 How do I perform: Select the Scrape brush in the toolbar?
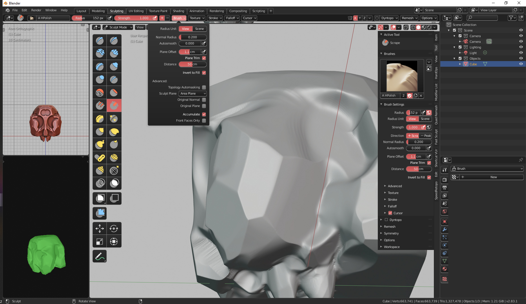click(x=114, y=106)
